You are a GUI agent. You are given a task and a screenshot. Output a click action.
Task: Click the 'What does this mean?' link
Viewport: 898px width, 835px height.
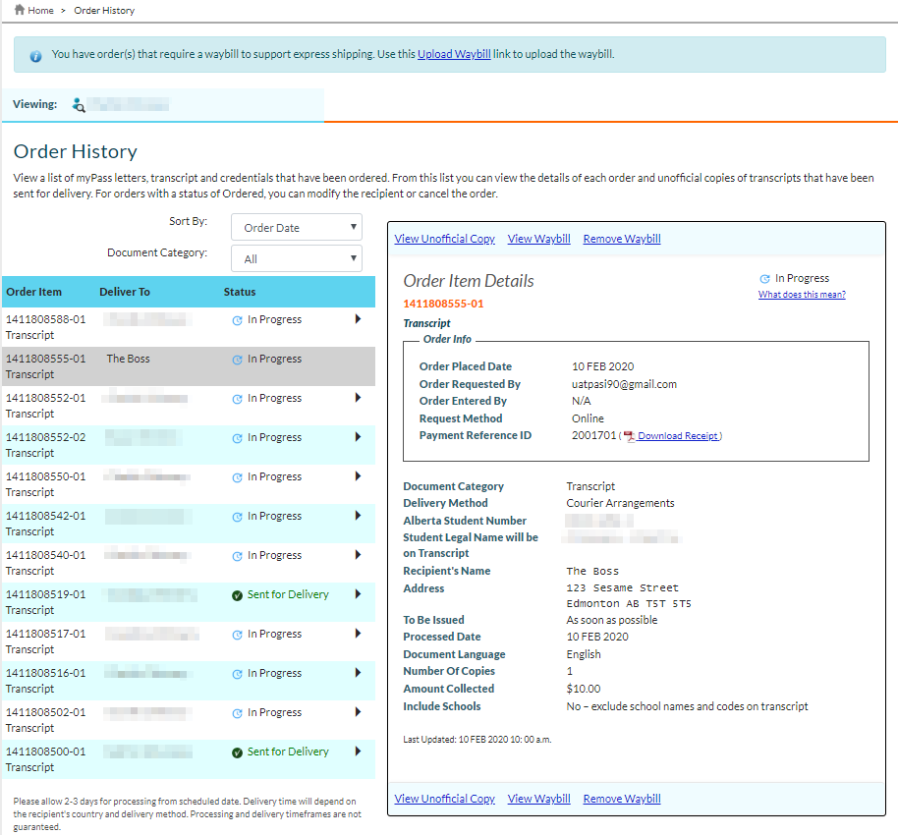click(802, 295)
